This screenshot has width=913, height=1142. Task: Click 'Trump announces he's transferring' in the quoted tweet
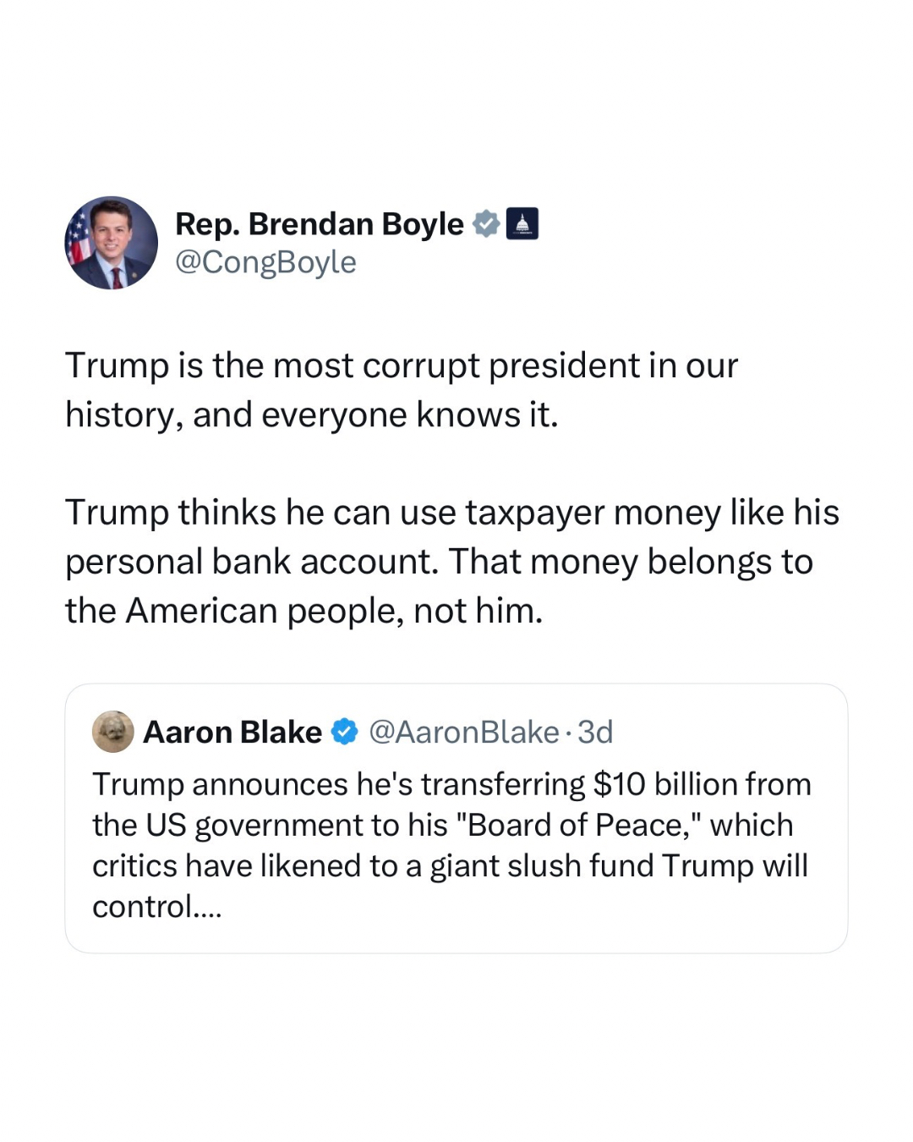pos(338,784)
